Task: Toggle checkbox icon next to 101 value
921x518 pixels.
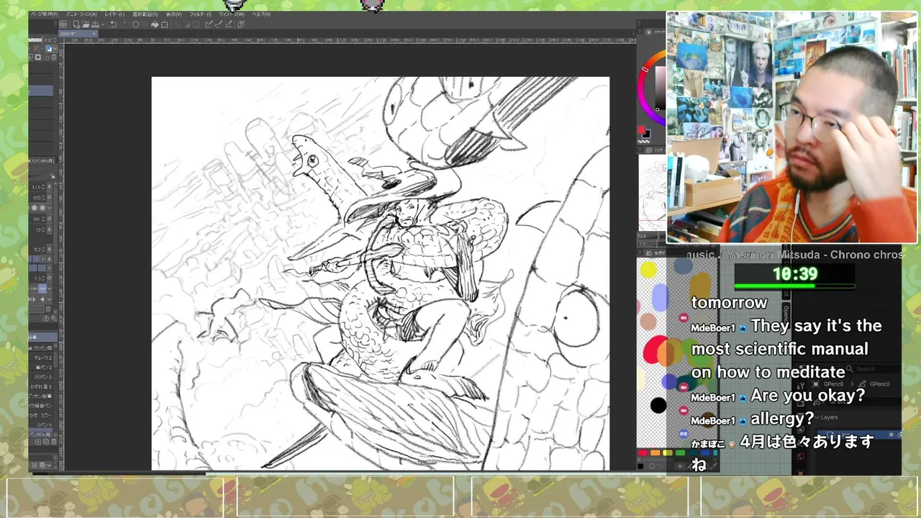Action: point(49,218)
